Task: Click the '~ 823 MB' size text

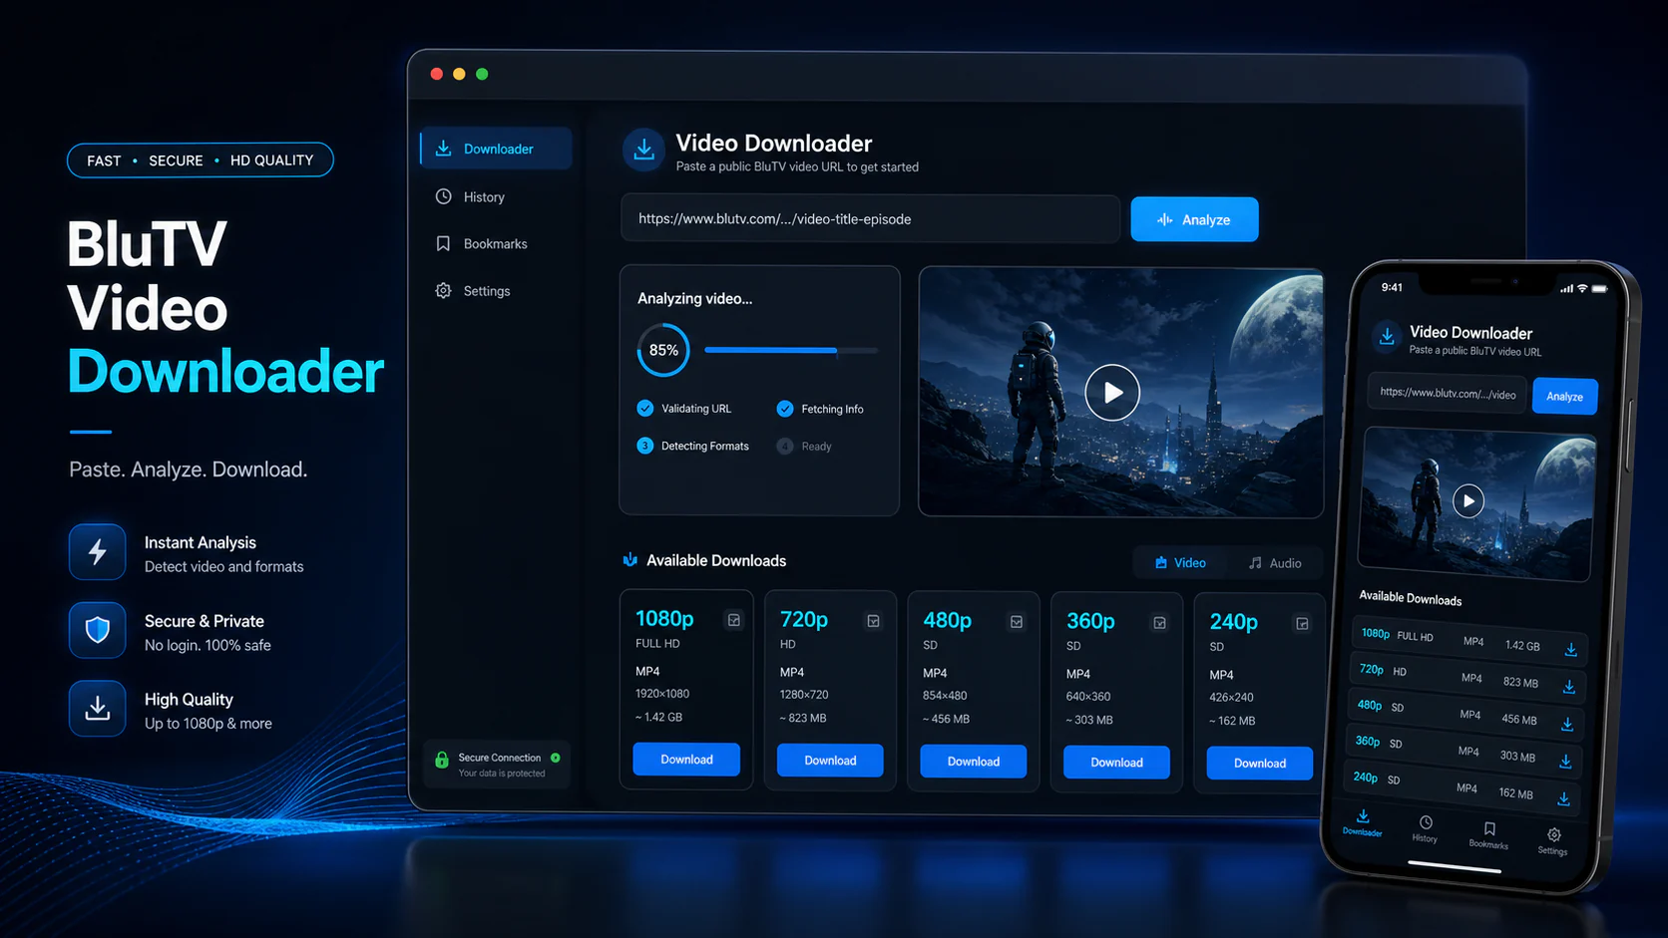Action: click(802, 719)
